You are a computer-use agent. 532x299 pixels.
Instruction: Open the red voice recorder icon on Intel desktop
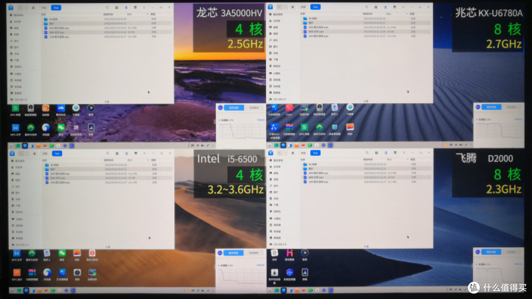coord(92,253)
